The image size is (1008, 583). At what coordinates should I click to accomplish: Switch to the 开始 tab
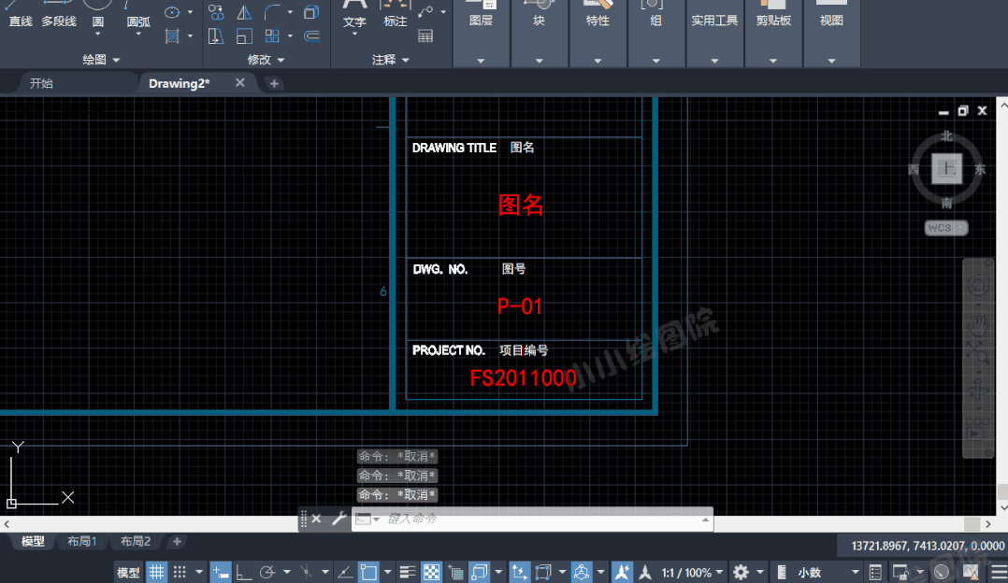point(41,83)
